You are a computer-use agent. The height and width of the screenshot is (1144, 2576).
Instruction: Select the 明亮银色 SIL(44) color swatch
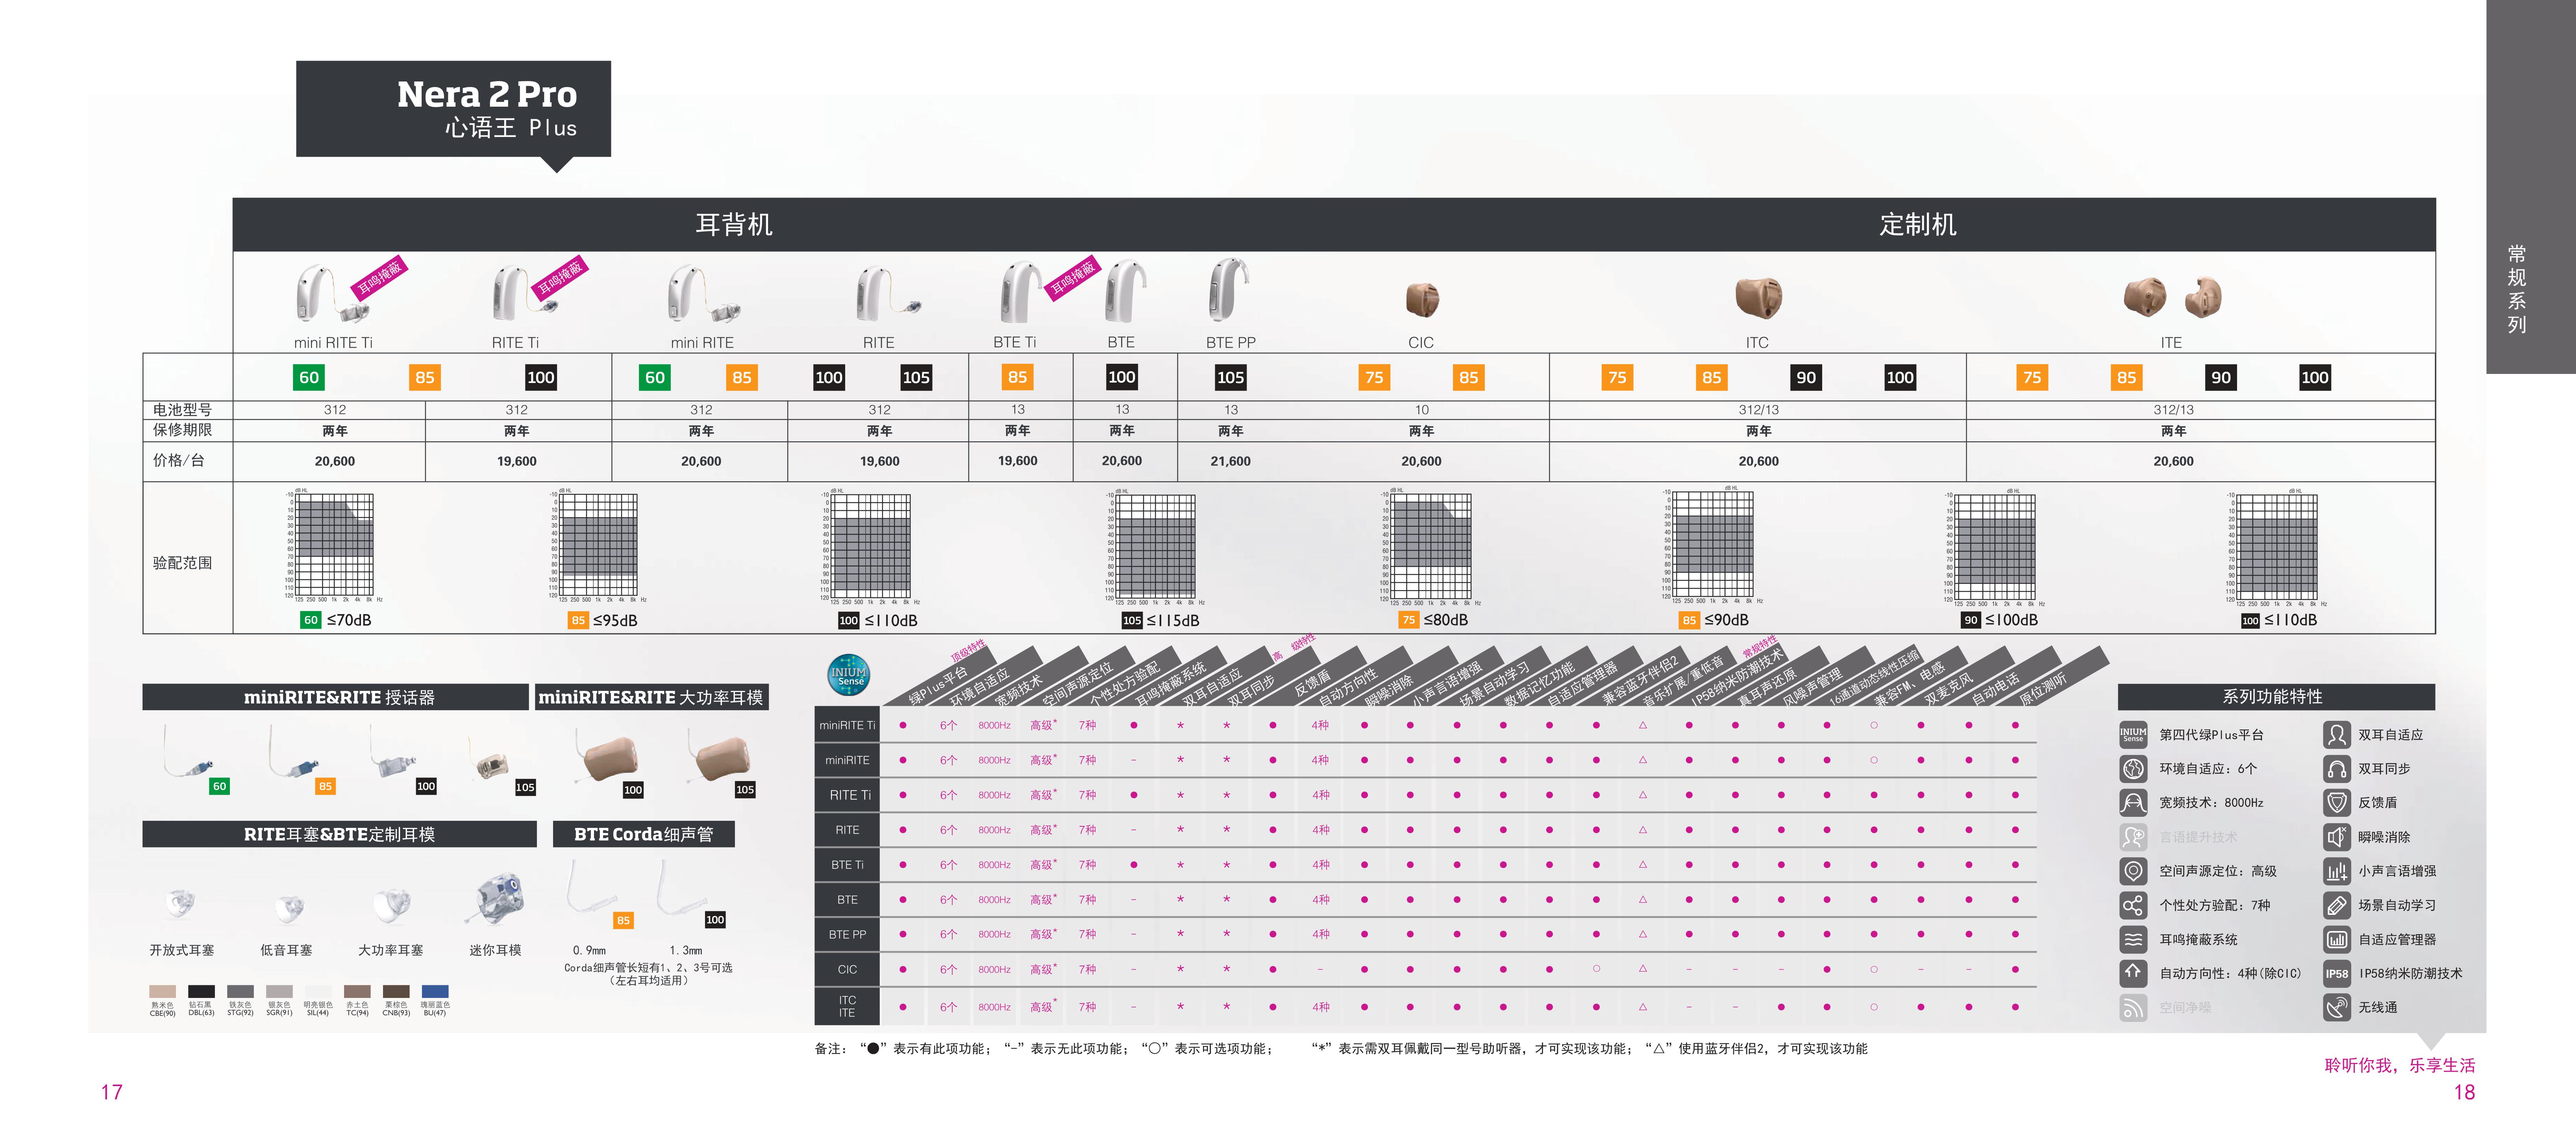coord(318,992)
